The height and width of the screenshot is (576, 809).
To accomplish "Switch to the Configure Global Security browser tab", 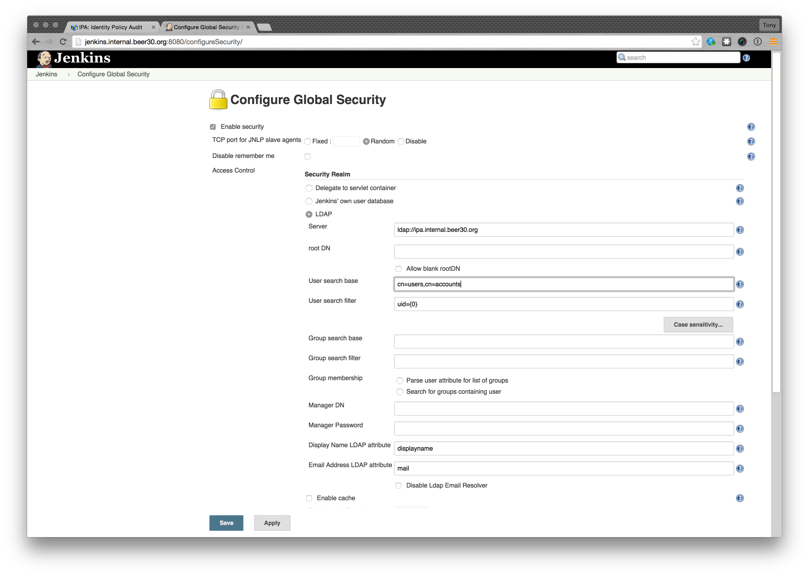I will pyautogui.click(x=206, y=27).
